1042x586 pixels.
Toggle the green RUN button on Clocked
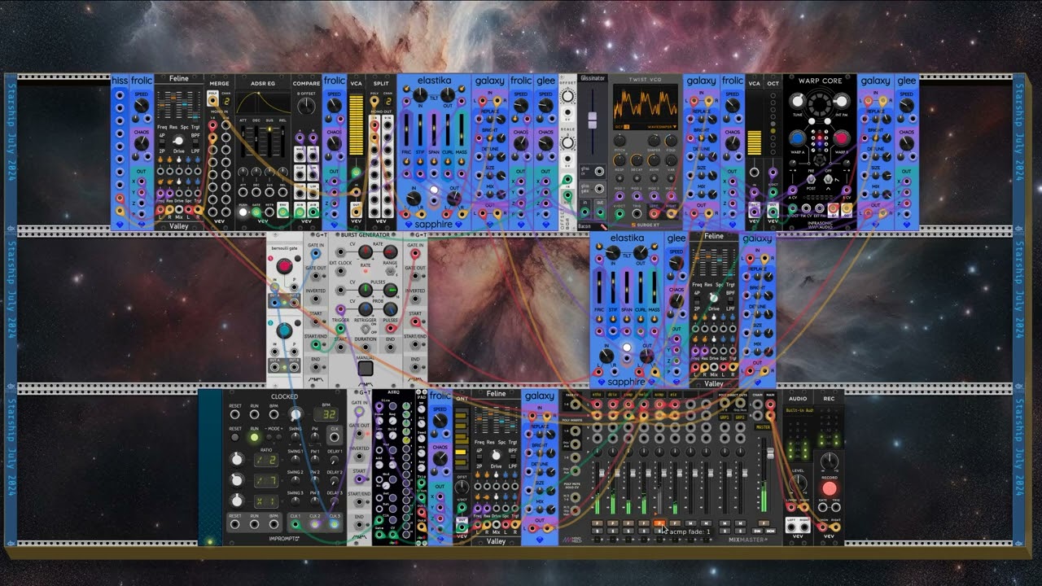tap(254, 437)
